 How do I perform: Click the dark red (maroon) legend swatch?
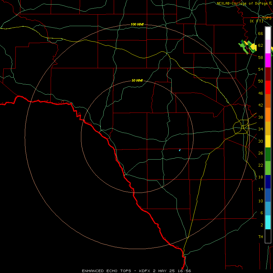[268, 74]
